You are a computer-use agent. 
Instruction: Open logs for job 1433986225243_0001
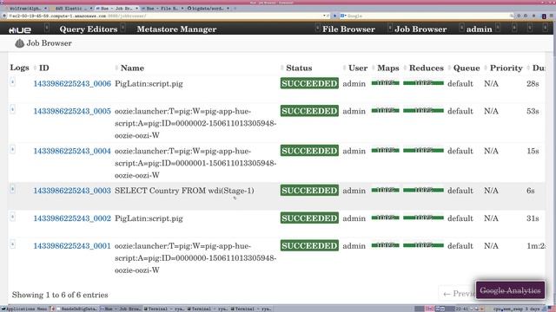(12, 244)
